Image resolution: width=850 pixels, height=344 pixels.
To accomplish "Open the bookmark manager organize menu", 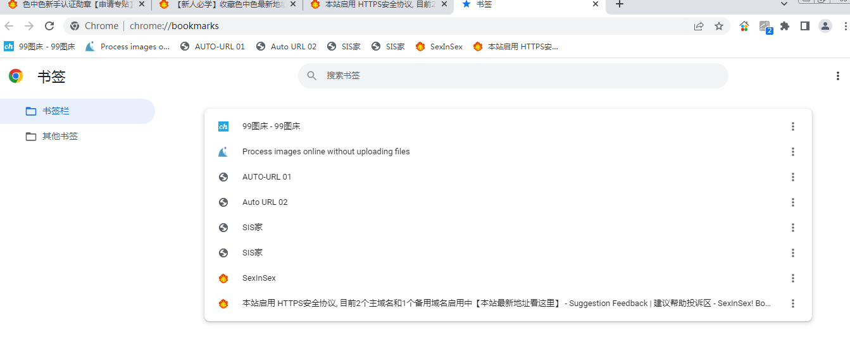I will pos(838,76).
